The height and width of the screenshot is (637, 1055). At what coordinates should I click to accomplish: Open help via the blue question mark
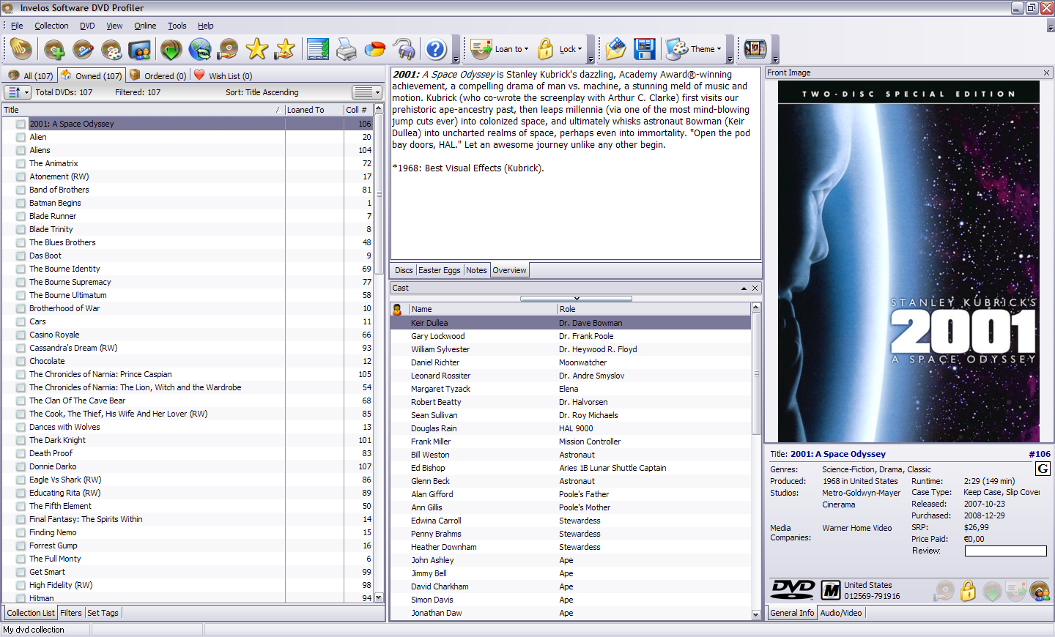[436, 49]
